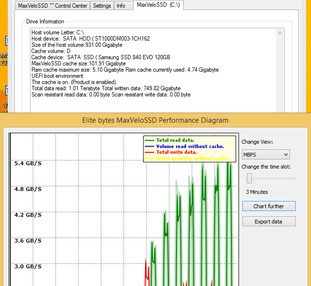Click the UEFI boot environment line

57,76
